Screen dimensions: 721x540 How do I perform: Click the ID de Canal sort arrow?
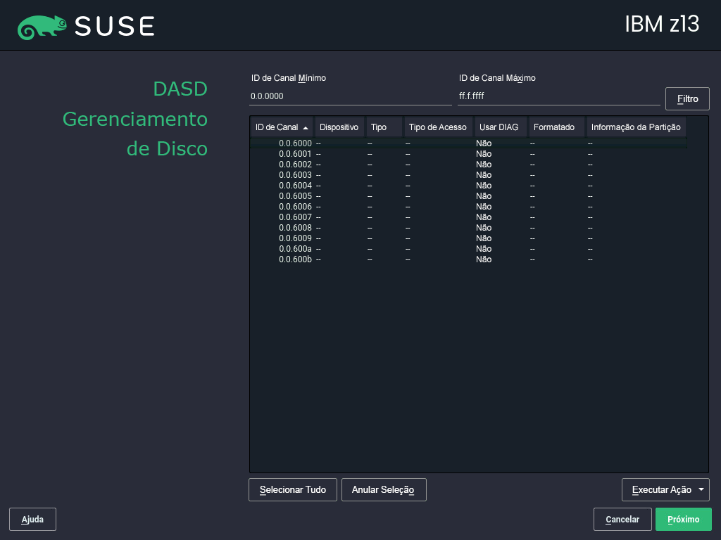(306, 128)
